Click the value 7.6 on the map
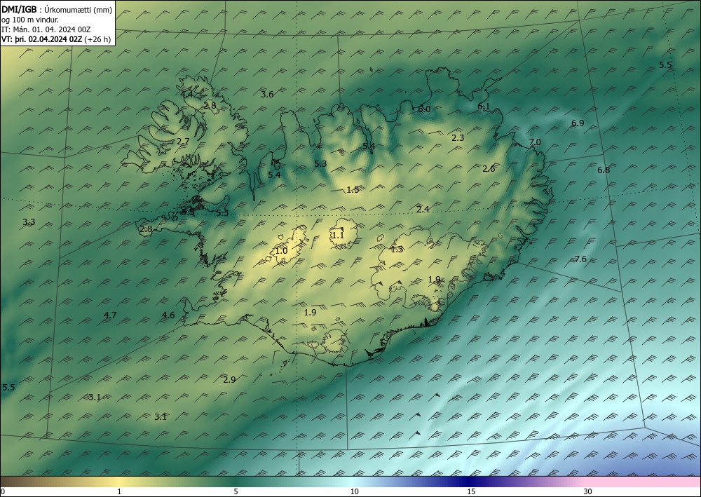The width and height of the screenshot is (701, 497). (x=580, y=259)
